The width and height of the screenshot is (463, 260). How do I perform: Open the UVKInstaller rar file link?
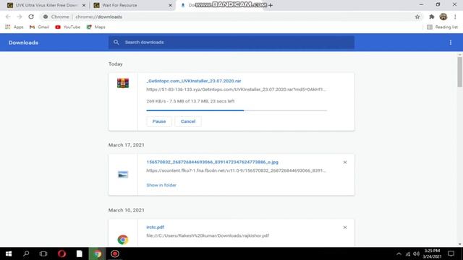tap(194, 81)
